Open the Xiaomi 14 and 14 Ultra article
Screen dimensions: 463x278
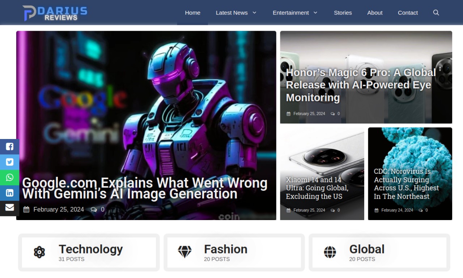[317, 188]
